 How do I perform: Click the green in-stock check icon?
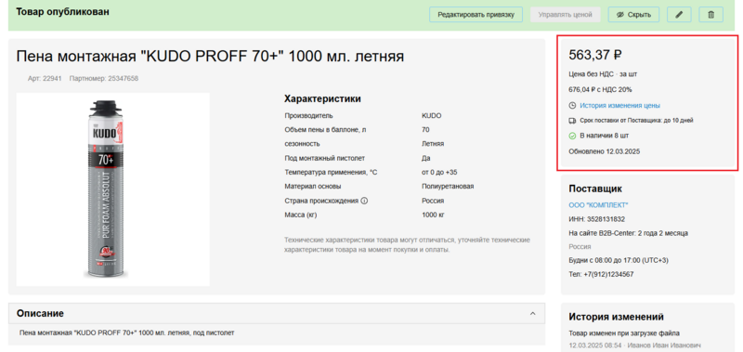click(572, 136)
